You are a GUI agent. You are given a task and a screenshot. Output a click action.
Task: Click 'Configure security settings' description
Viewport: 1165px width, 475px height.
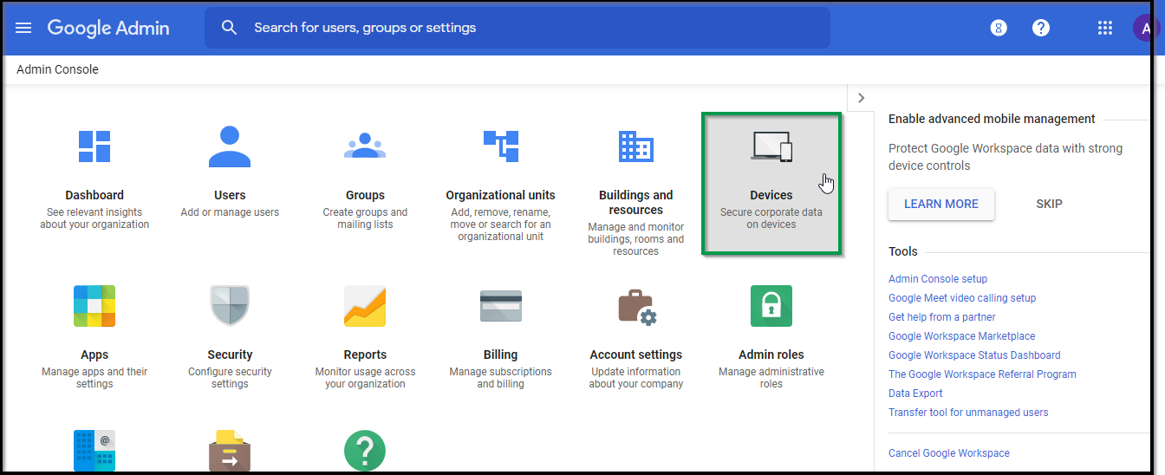pos(230,378)
